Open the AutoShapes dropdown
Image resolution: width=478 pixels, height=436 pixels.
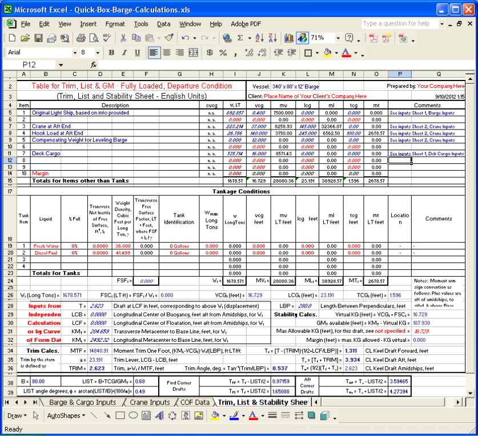click(x=66, y=415)
